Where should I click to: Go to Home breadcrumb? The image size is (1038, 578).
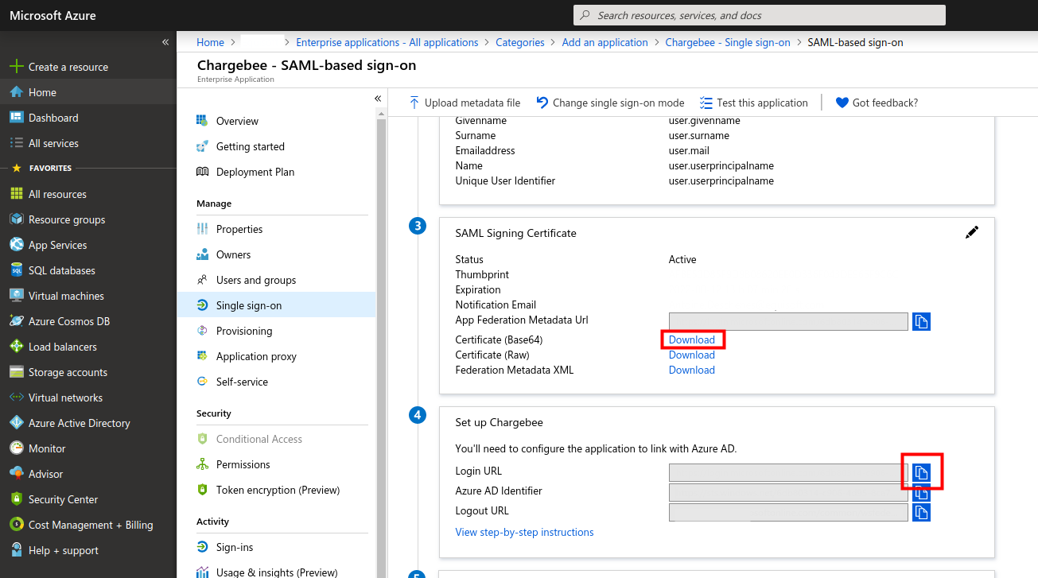click(x=211, y=42)
